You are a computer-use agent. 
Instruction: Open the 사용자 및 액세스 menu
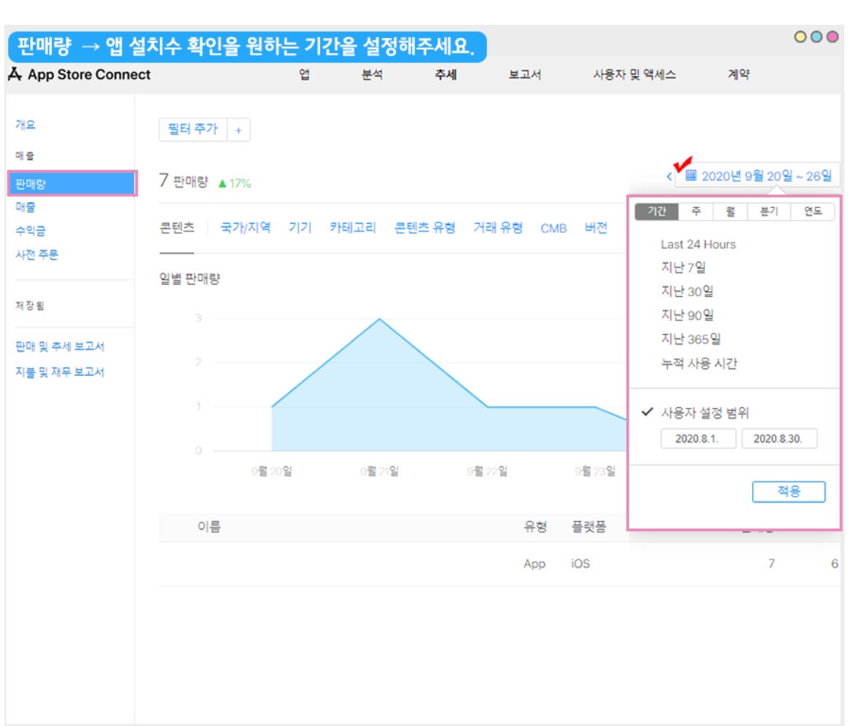[x=634, y=74]
